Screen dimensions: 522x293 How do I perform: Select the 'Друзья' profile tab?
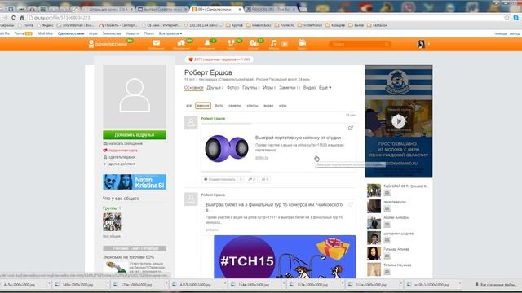click(215, 88)
